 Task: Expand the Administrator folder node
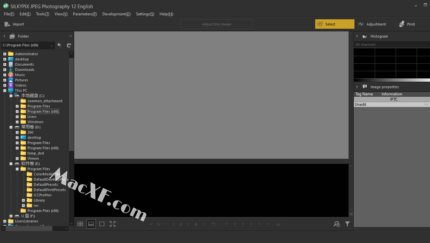pos(5,54)
